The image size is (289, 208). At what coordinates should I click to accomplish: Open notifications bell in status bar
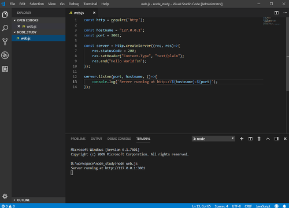pos(284,206)
